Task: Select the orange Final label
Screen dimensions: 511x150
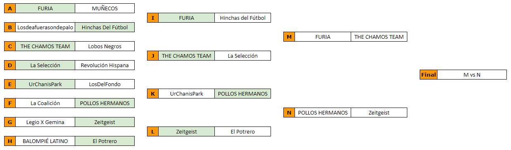Action: [x=429, y=75]
